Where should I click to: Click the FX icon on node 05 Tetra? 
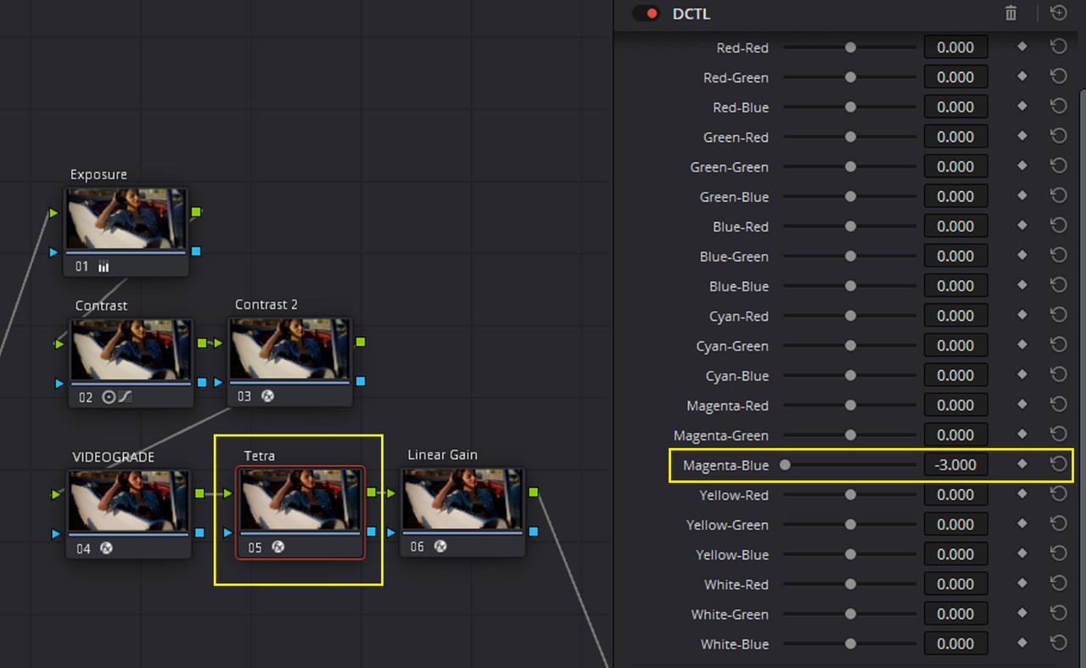[277, 547]
